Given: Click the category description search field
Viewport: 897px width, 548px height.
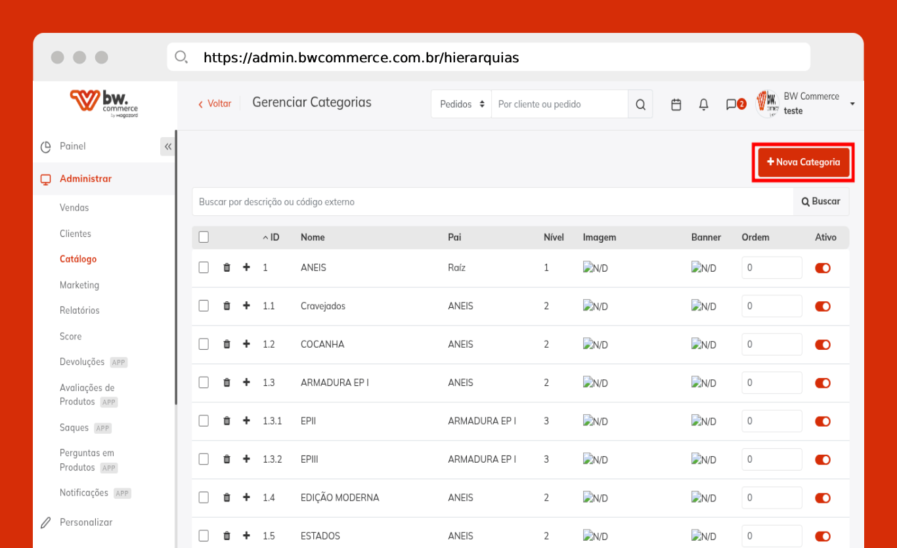Looking at the screenshot, I should coord(492,202).
